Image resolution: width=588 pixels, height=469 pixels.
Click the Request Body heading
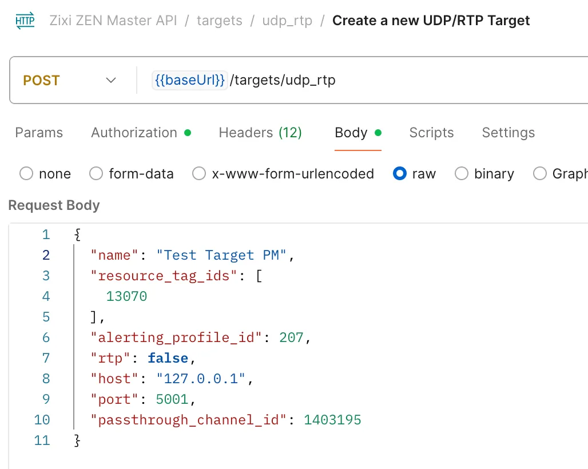click(54, 205)
